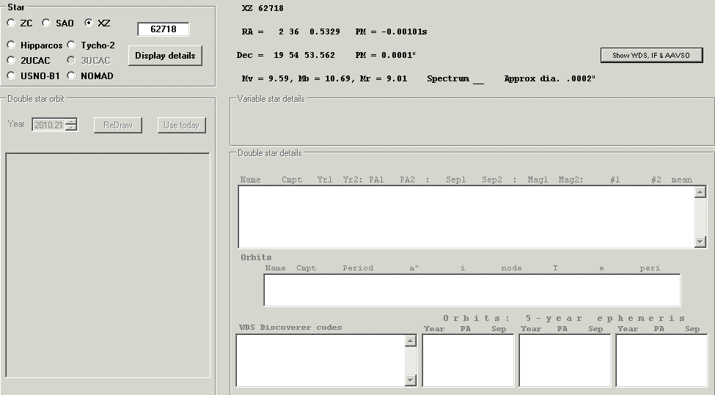Decrease the Year stepper down arrow

tap(71, 128)
